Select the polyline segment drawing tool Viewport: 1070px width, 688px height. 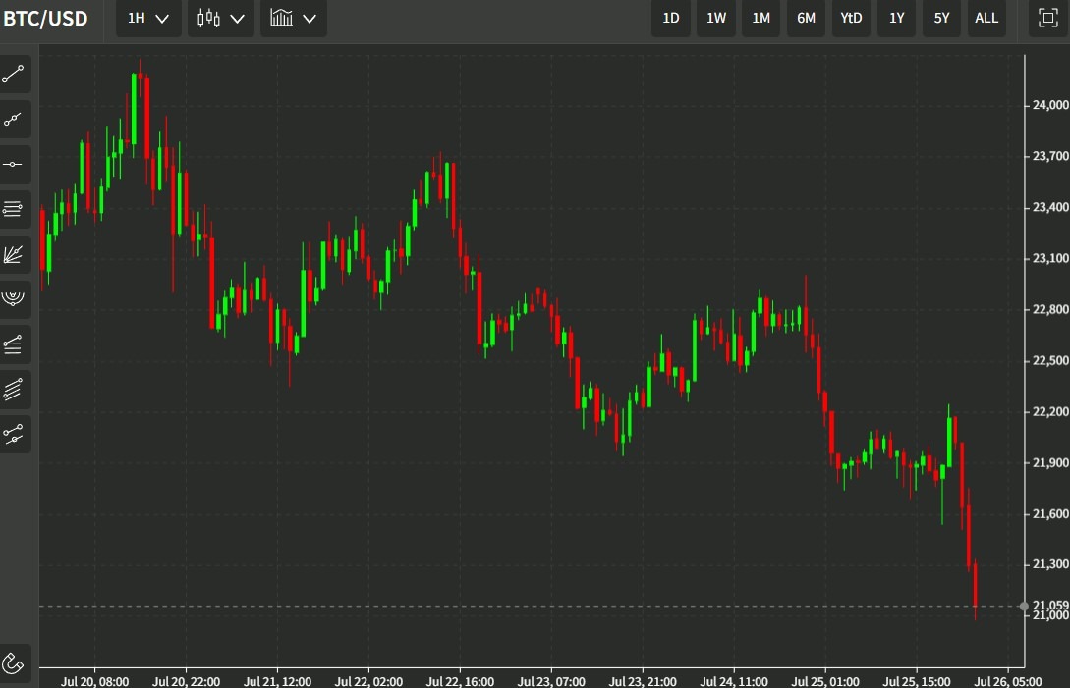[14, 435]
